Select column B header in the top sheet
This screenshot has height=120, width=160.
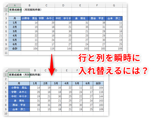(29, 5)
